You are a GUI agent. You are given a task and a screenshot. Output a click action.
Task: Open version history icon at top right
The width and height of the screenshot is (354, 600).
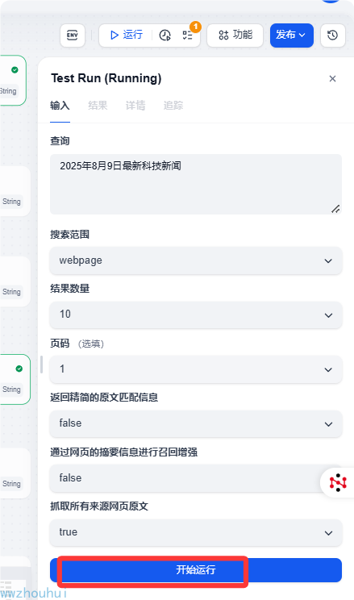332,35
